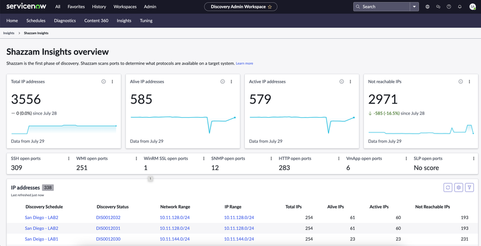Image resolution: width=481 pixels, height=246 pixels.
Task: Open more options on Alive IP addresses card
Action: tap(231, 81)
